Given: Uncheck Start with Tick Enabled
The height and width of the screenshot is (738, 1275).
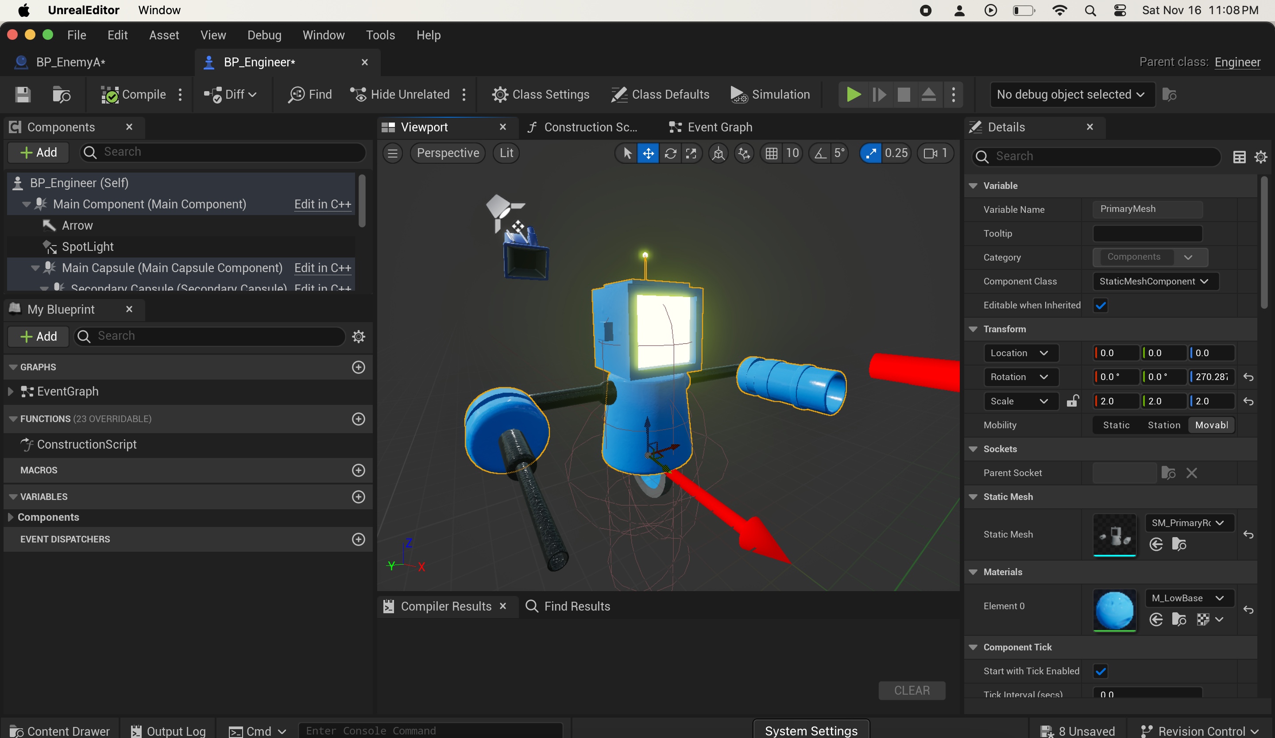Looking at the screenshot, I should [x=1101, y=671].
